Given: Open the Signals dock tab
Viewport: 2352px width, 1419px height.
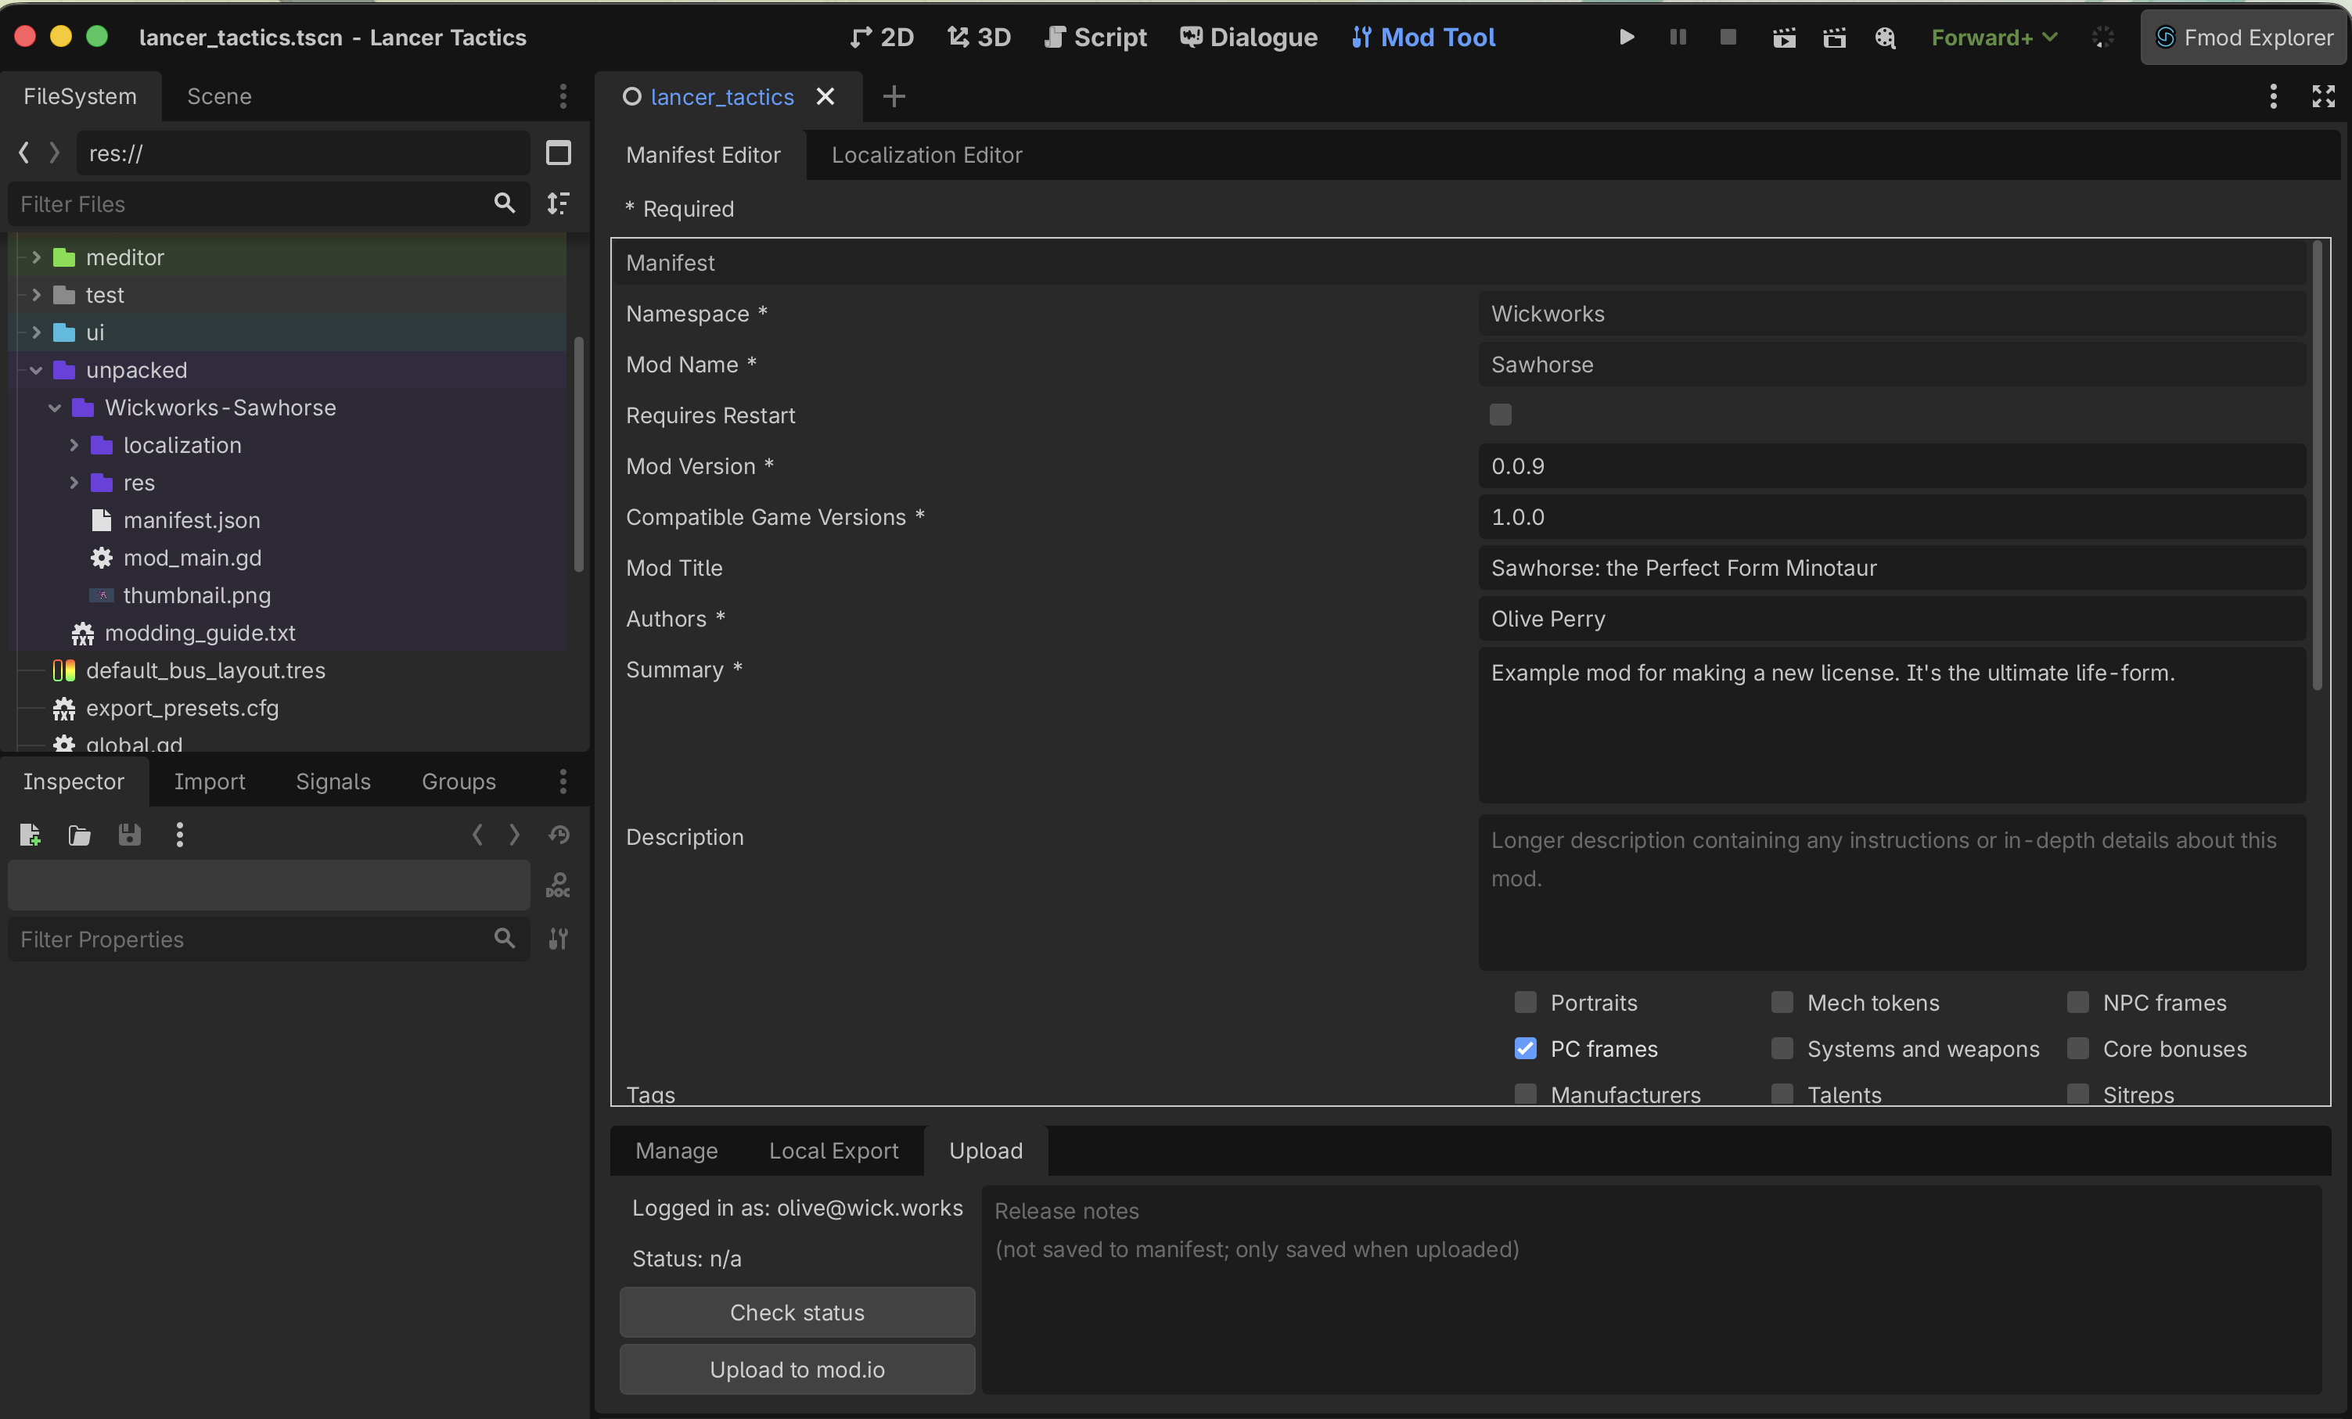Looking at the screenshot, I should click(x=333, y=781).
